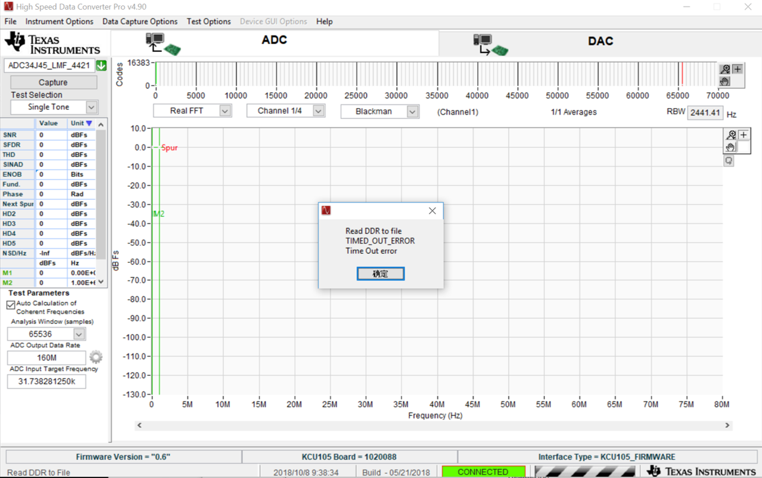The image size is (762, 478).
Task: Toggle Auto Calculation of Coherent Frequencies checkbox
Action: 11,305
